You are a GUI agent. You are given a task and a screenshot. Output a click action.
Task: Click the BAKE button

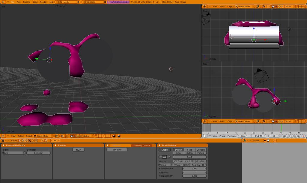pos(189,157)
